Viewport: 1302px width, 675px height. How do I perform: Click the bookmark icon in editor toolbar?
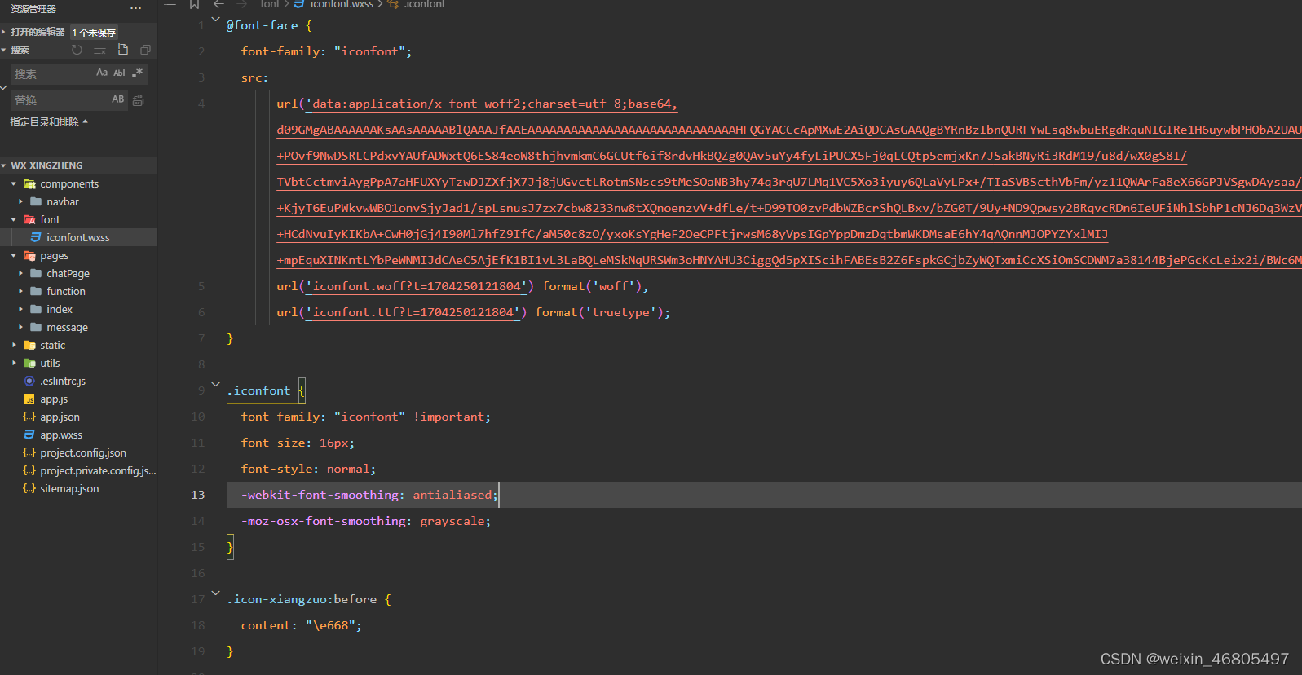[194, 4]
